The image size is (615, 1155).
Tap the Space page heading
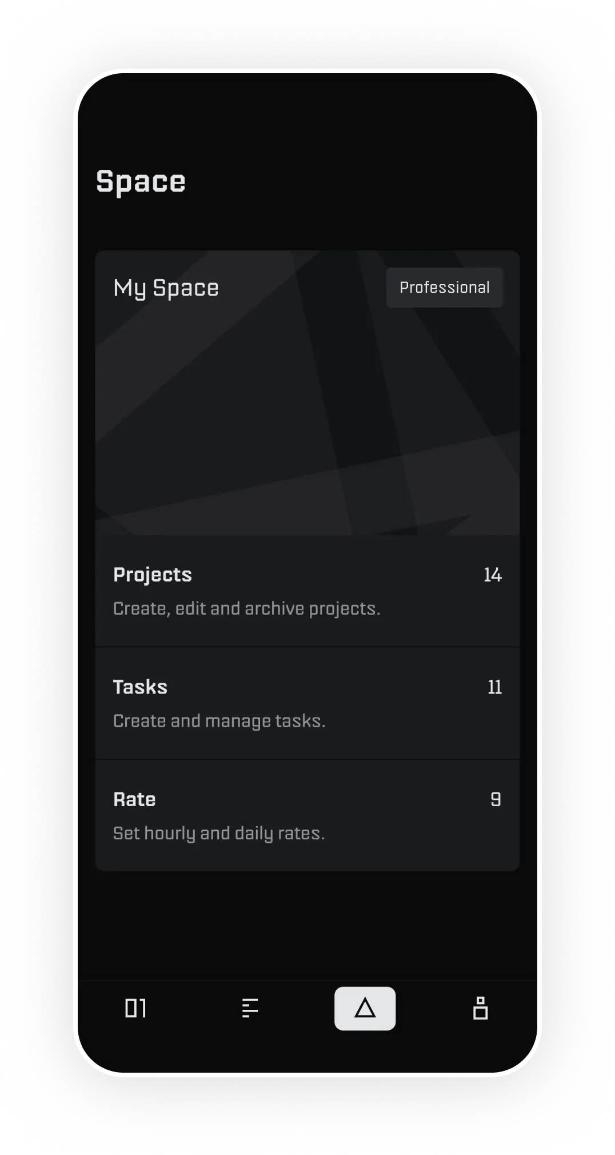click(x=141, y=182)
